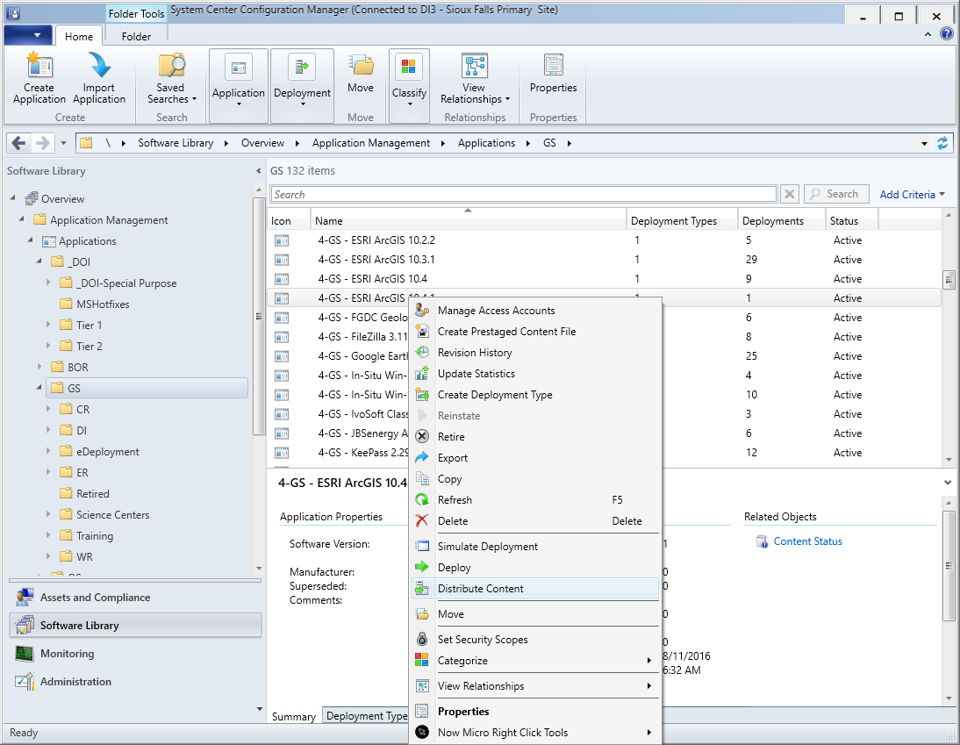Click the Search button
This screenshot has width=960, height=745.
click(x=836, y=194)
